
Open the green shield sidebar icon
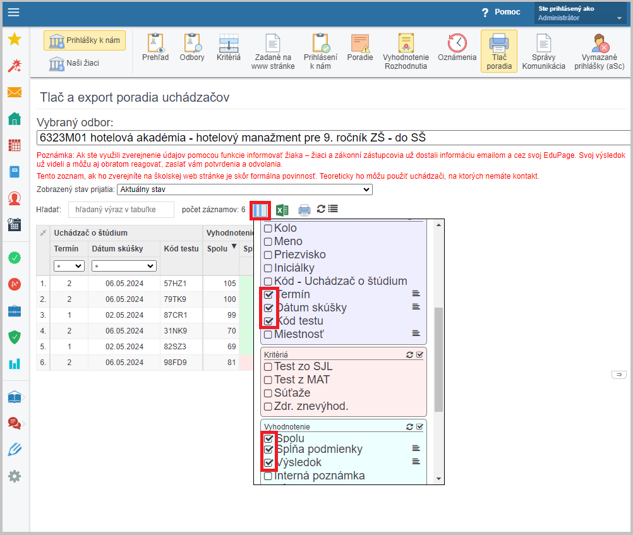click(x=15, y=337)
